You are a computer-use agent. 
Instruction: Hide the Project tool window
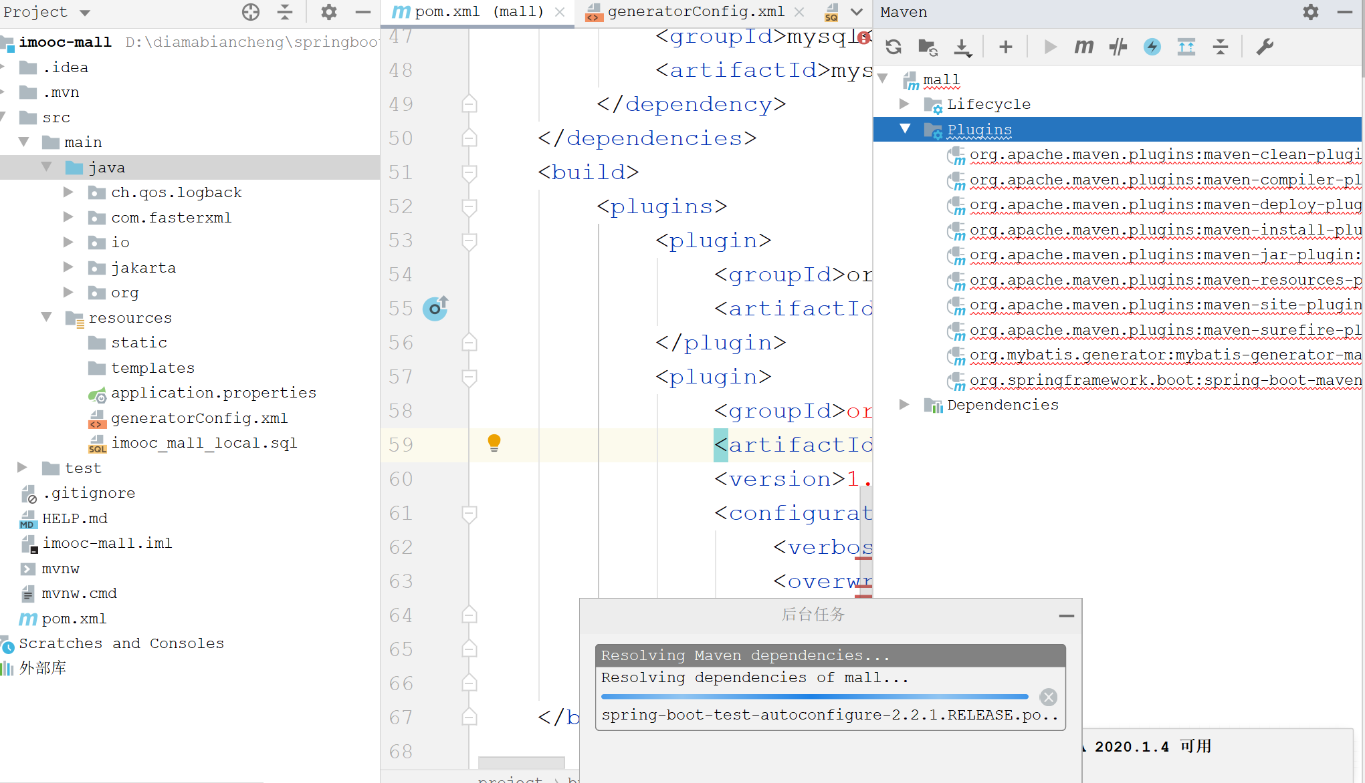tap(363, 12)
